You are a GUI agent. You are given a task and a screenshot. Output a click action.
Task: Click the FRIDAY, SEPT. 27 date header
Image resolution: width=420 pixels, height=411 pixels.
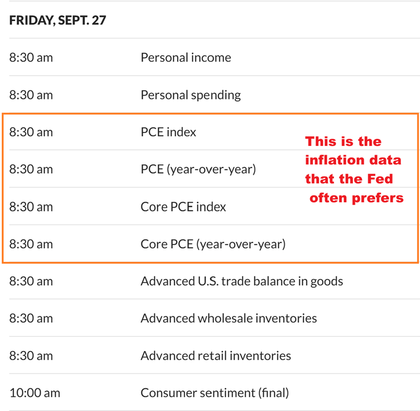[x=58, y=21]
